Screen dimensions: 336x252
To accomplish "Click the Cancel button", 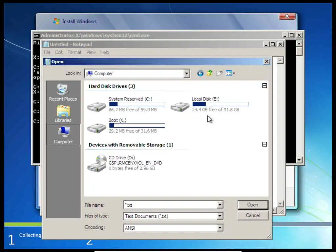I will click(x=253, y=215).
